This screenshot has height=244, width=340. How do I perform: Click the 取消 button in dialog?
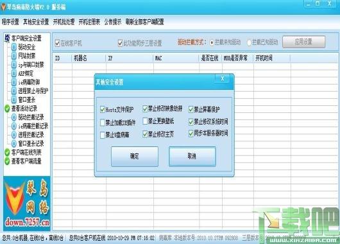(192, 156)
